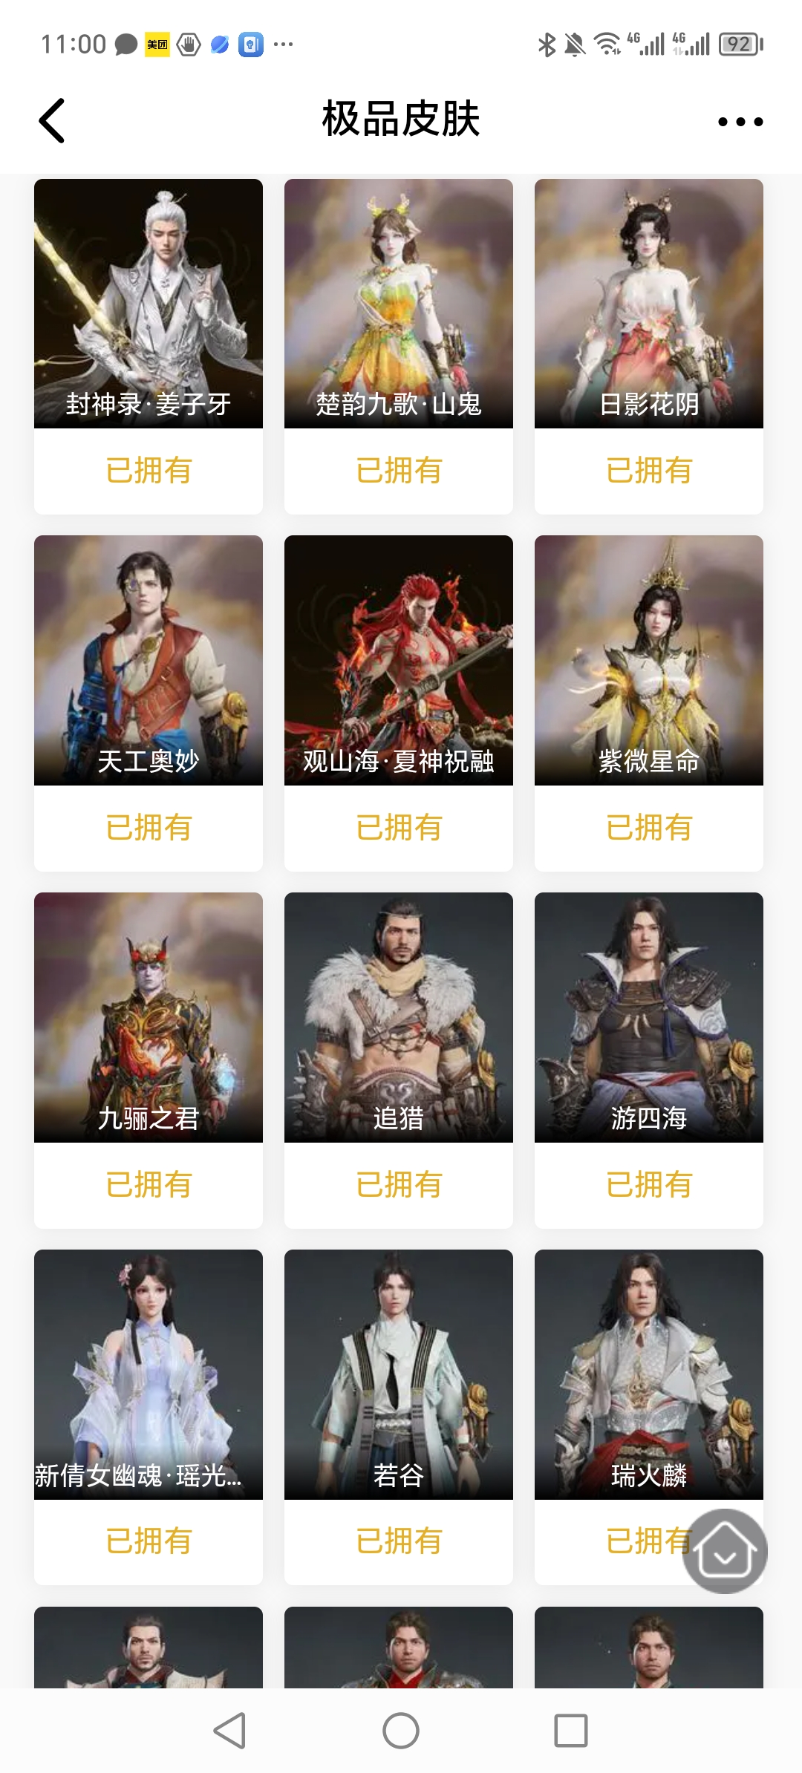Tap the Android home circle button
Image resolution: width=802 pixels, height=1773 pixels.
(x=401, y=1731)
